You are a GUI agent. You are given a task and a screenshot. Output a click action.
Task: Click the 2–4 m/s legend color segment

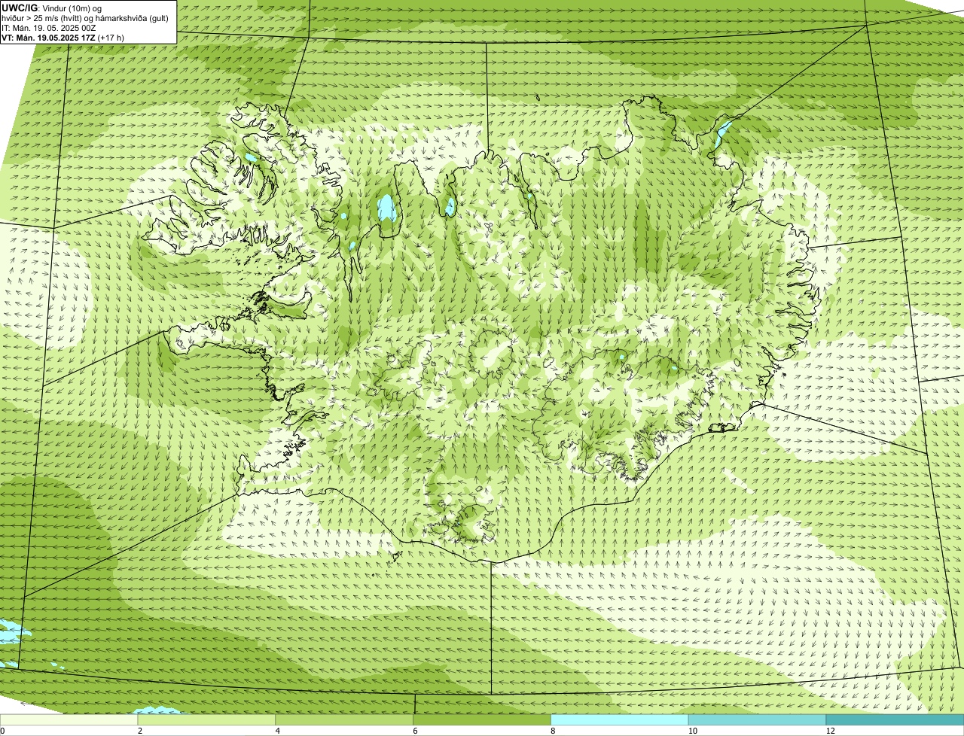207,719
